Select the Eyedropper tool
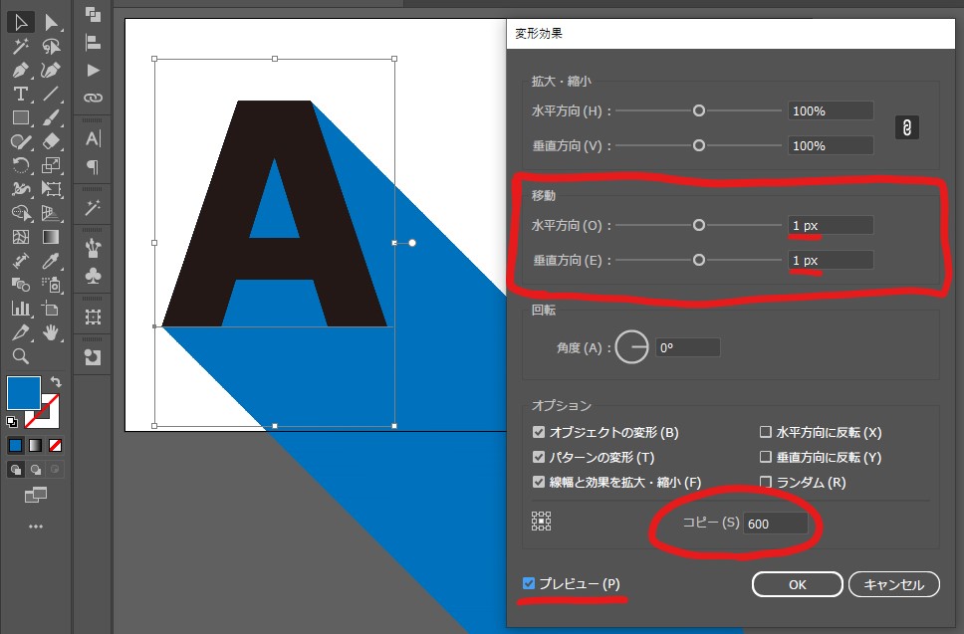Viewport: 964px width, 634px height. 51,261
